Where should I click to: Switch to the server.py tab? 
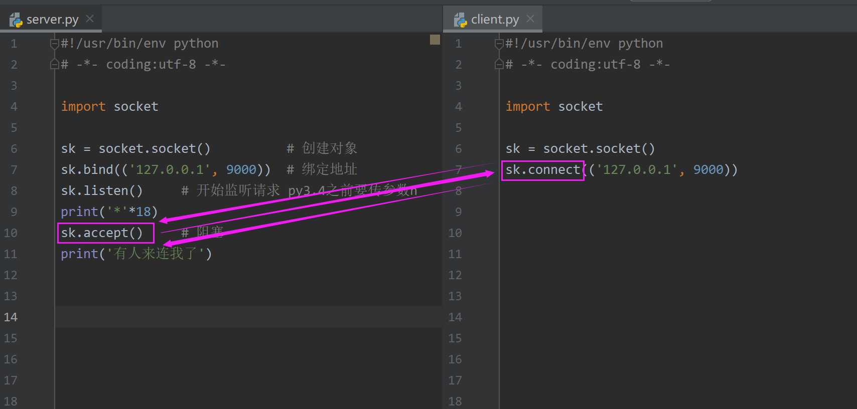coord(52,20)
